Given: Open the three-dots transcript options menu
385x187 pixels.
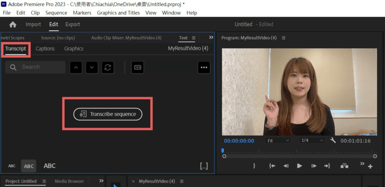Looking at the screenshot, I should (x=204, y=67).
